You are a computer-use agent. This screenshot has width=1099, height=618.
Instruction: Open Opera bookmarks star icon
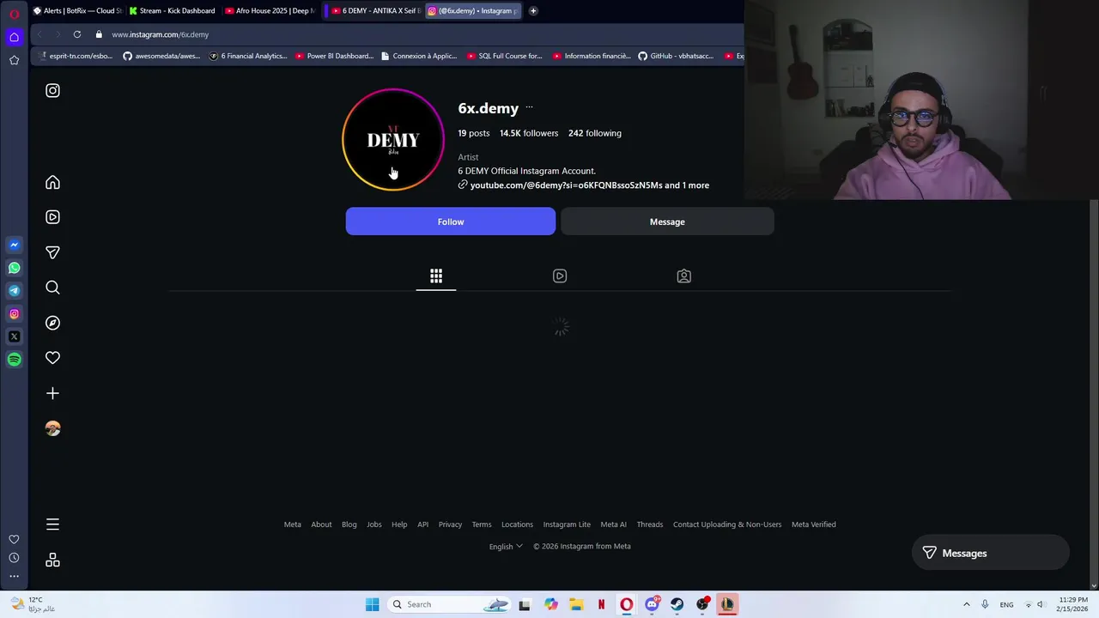pyautogui.click(x=14, y=60)
